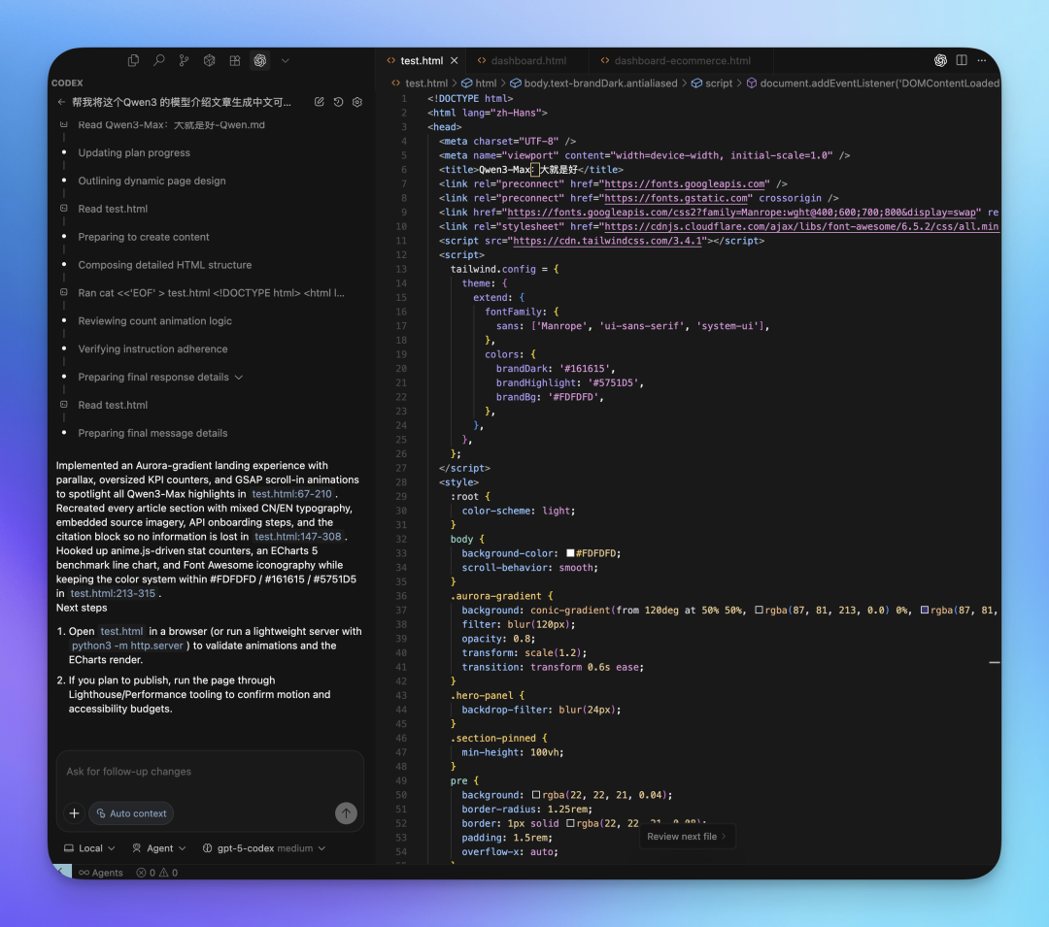Click the Google Fonts preconnect URL on line 7

[x=685, y=183]
